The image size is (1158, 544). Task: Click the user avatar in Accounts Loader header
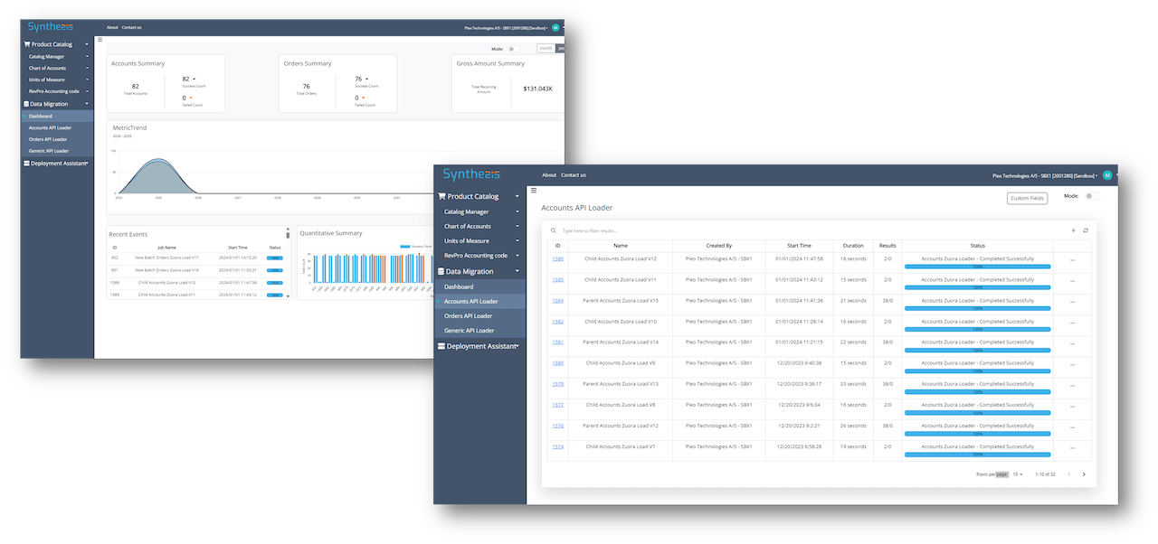pyautogui.click(x=1107, y=175)
